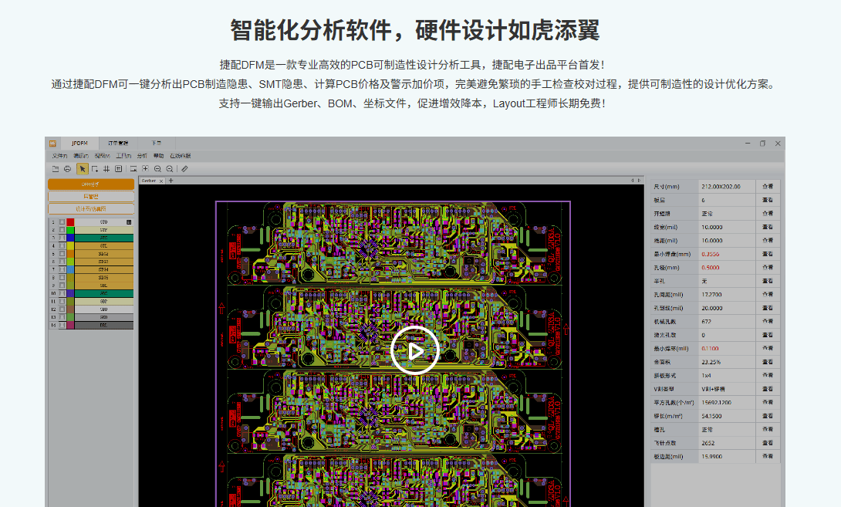Image resolution: width=841 pixels, height=507 pixels.
Task: Open the 分析 menu
Action: point(142,156)
